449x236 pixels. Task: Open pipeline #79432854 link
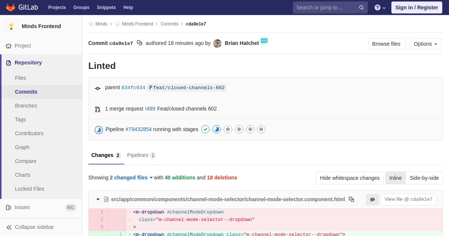pyautogui.click(x=138, y=129)
